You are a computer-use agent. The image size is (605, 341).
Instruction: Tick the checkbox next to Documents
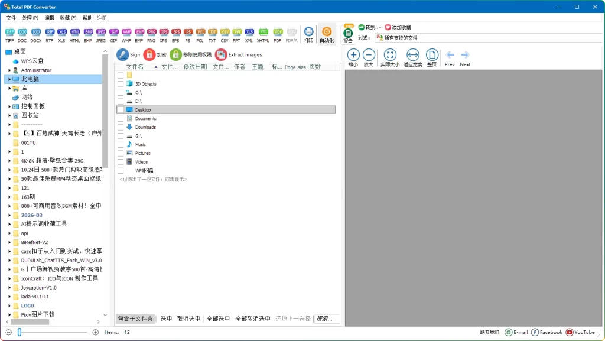(x=120, y=118)
